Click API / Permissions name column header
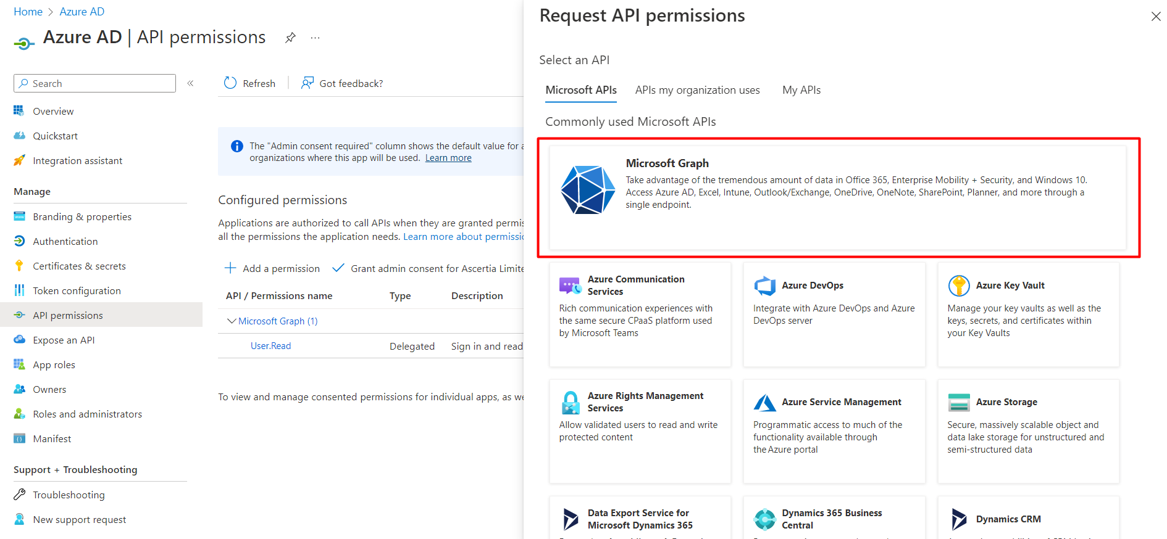1167x539 pixels. point(279,296)
